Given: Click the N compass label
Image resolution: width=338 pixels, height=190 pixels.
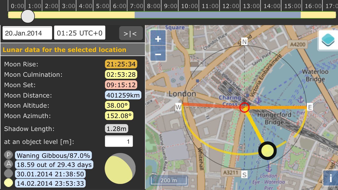Looking at the screenshot, I should point(244,42).
